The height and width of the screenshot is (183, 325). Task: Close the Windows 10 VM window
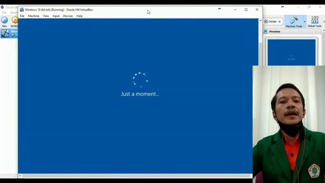(x=257, y=10)
